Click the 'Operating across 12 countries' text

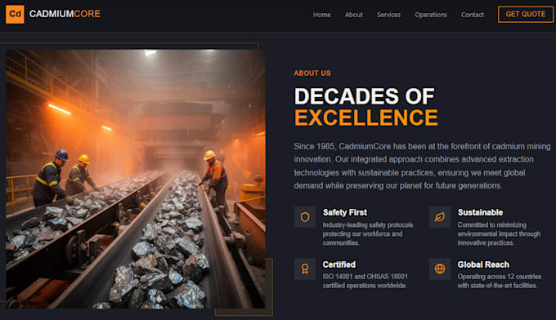pos(500,281)
